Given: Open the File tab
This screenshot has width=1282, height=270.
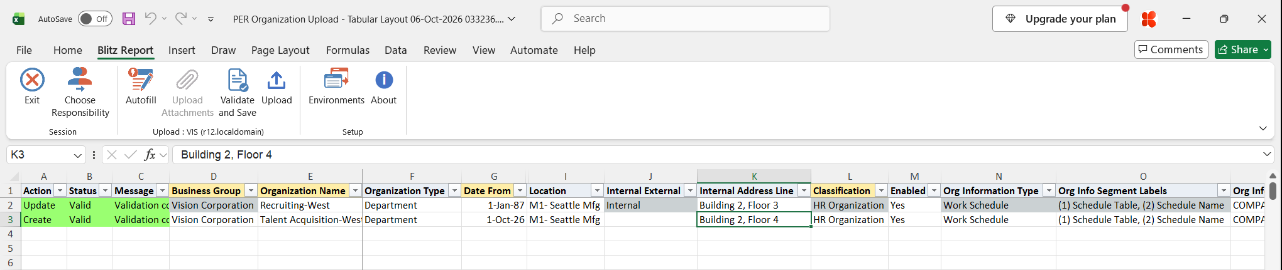Looking at the screenshot, I should (24, 50).
